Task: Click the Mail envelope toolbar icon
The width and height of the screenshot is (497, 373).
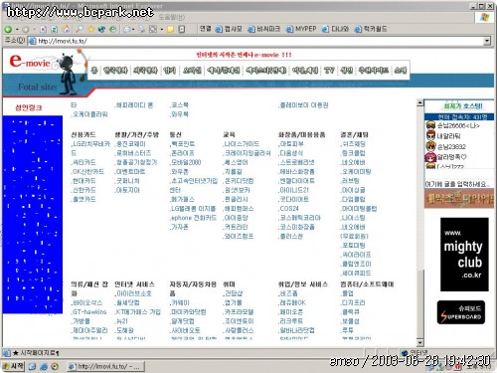Action: pyautogui.click(x=127, y=29)
